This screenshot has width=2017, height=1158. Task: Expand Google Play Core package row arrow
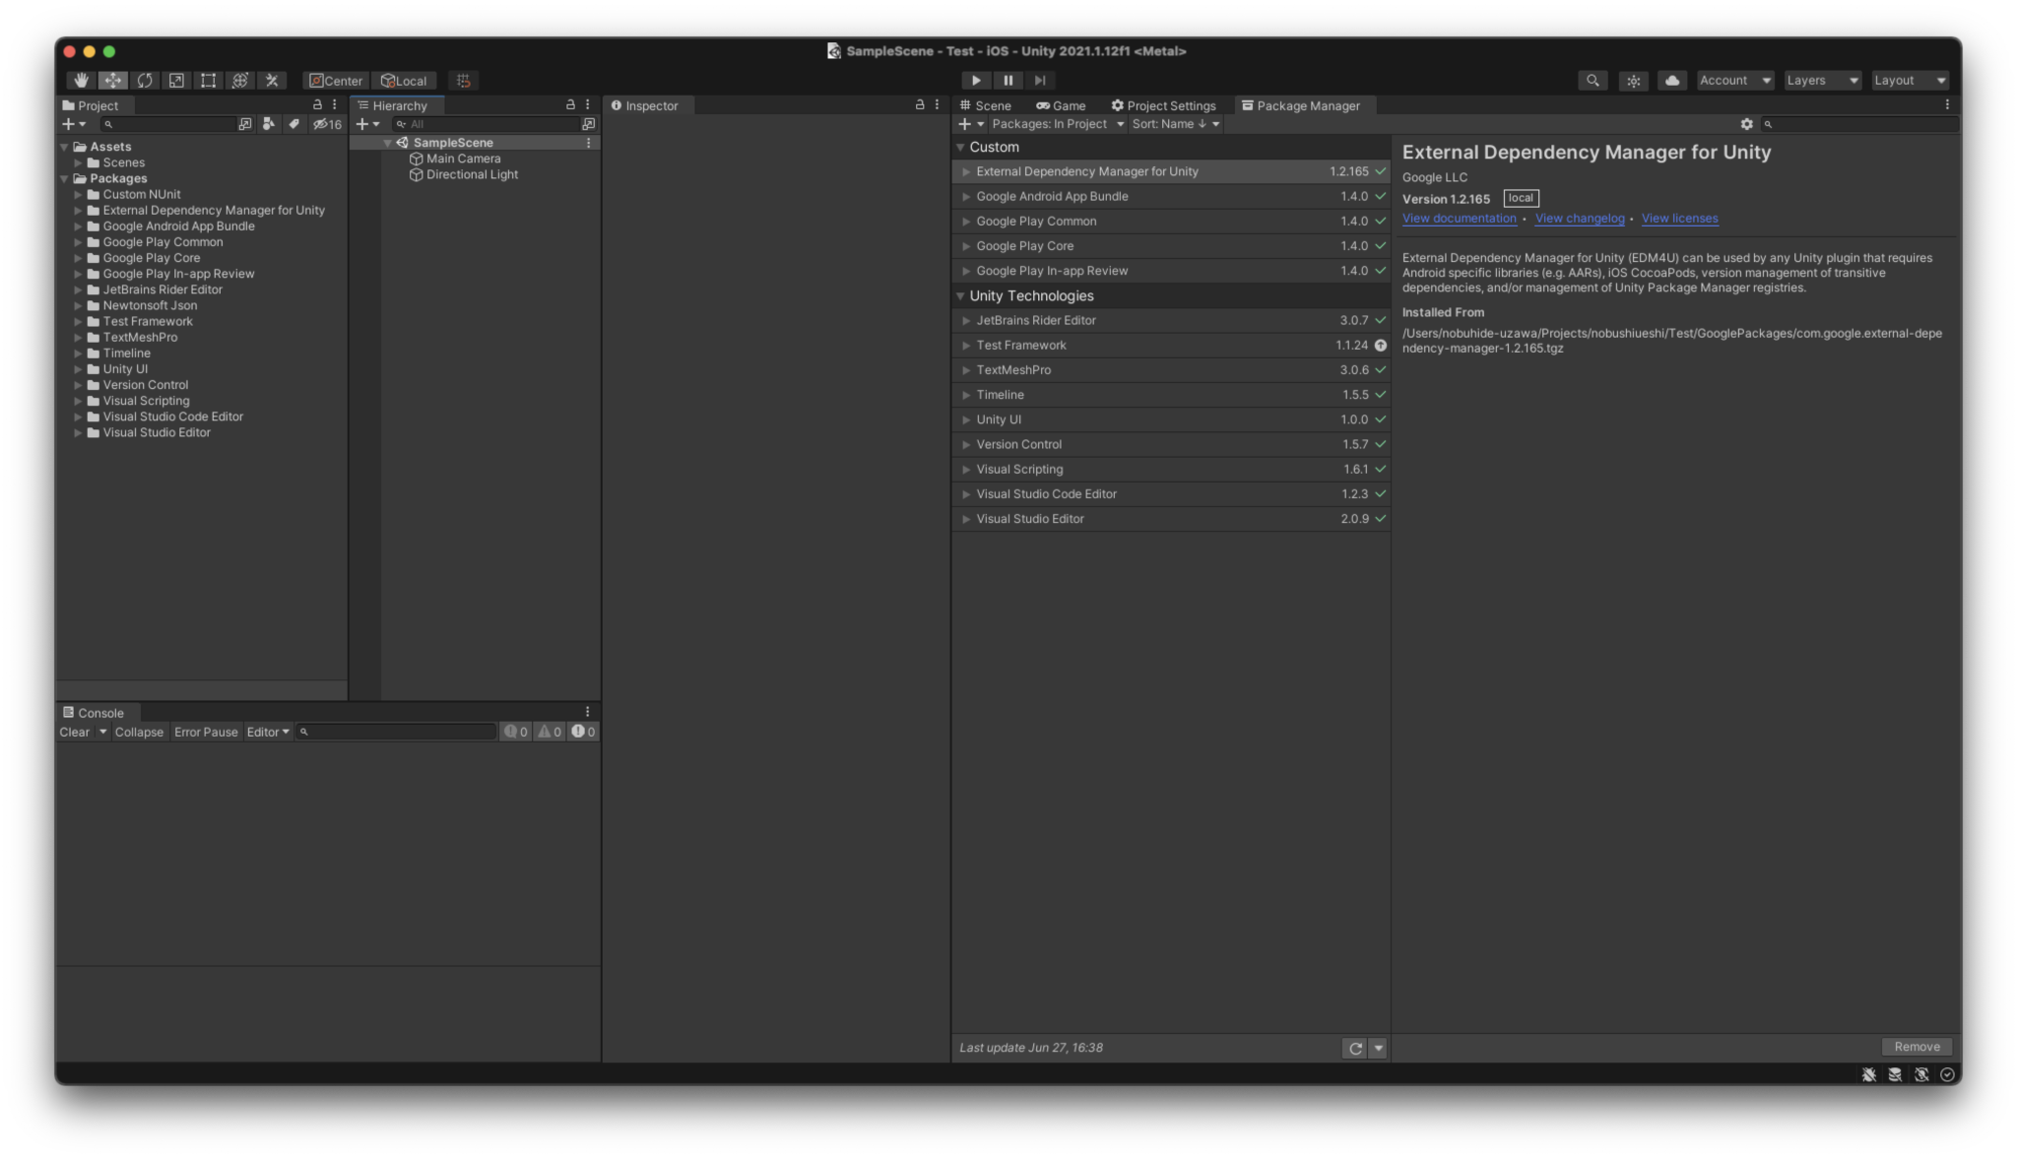click(x=966, y=246)
